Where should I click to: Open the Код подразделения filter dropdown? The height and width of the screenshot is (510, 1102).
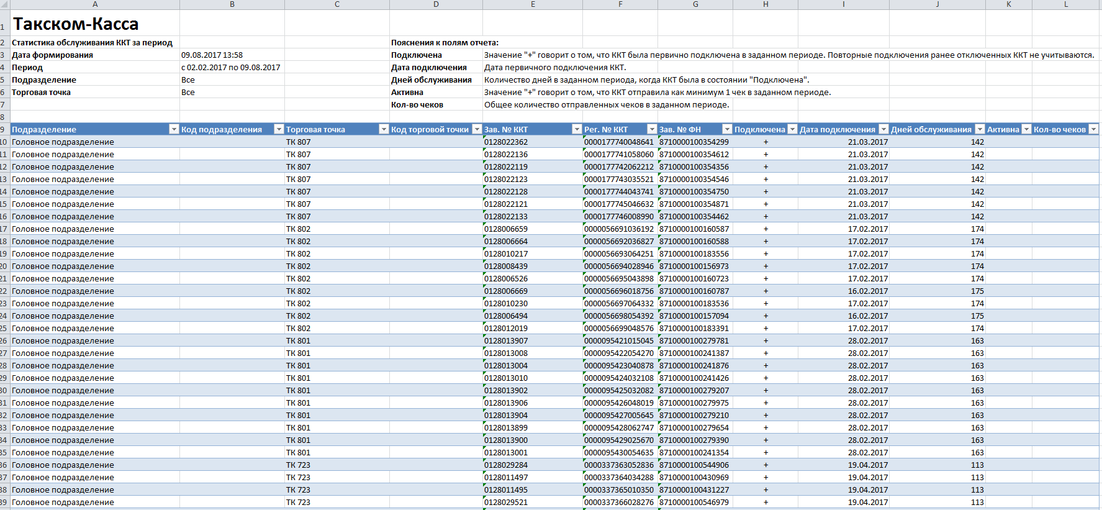(279, 129)
